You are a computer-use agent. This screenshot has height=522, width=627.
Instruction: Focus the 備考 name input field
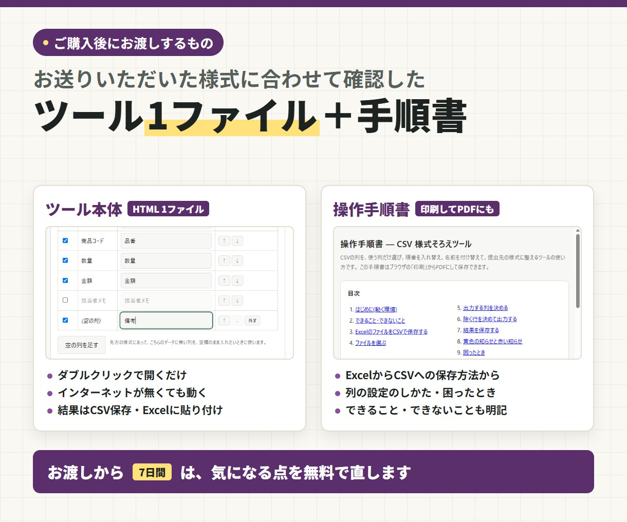coord(166,321)
